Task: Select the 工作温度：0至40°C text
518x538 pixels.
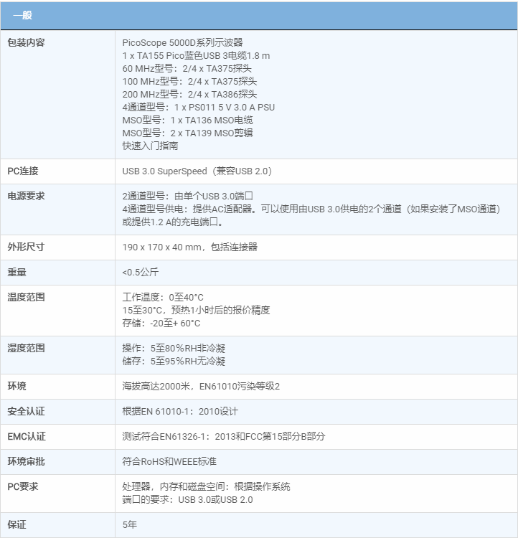Action: tap(163, 297)
